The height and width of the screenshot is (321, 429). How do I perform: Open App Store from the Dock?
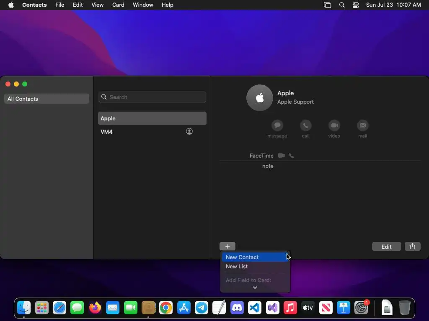click(183, 308)
